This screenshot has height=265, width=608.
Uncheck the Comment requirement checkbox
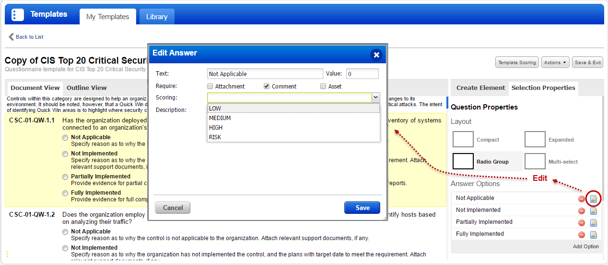[267, 87]
